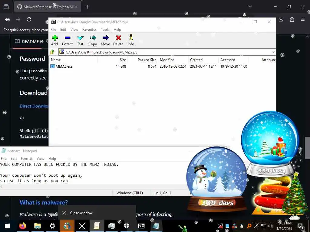Expand the Firefox list all tabs chevron
This screenshot has width=310, height=232.
pos(250,7)
